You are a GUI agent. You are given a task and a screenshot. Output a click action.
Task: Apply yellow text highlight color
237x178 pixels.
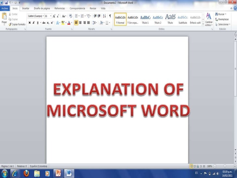[63, 23]
